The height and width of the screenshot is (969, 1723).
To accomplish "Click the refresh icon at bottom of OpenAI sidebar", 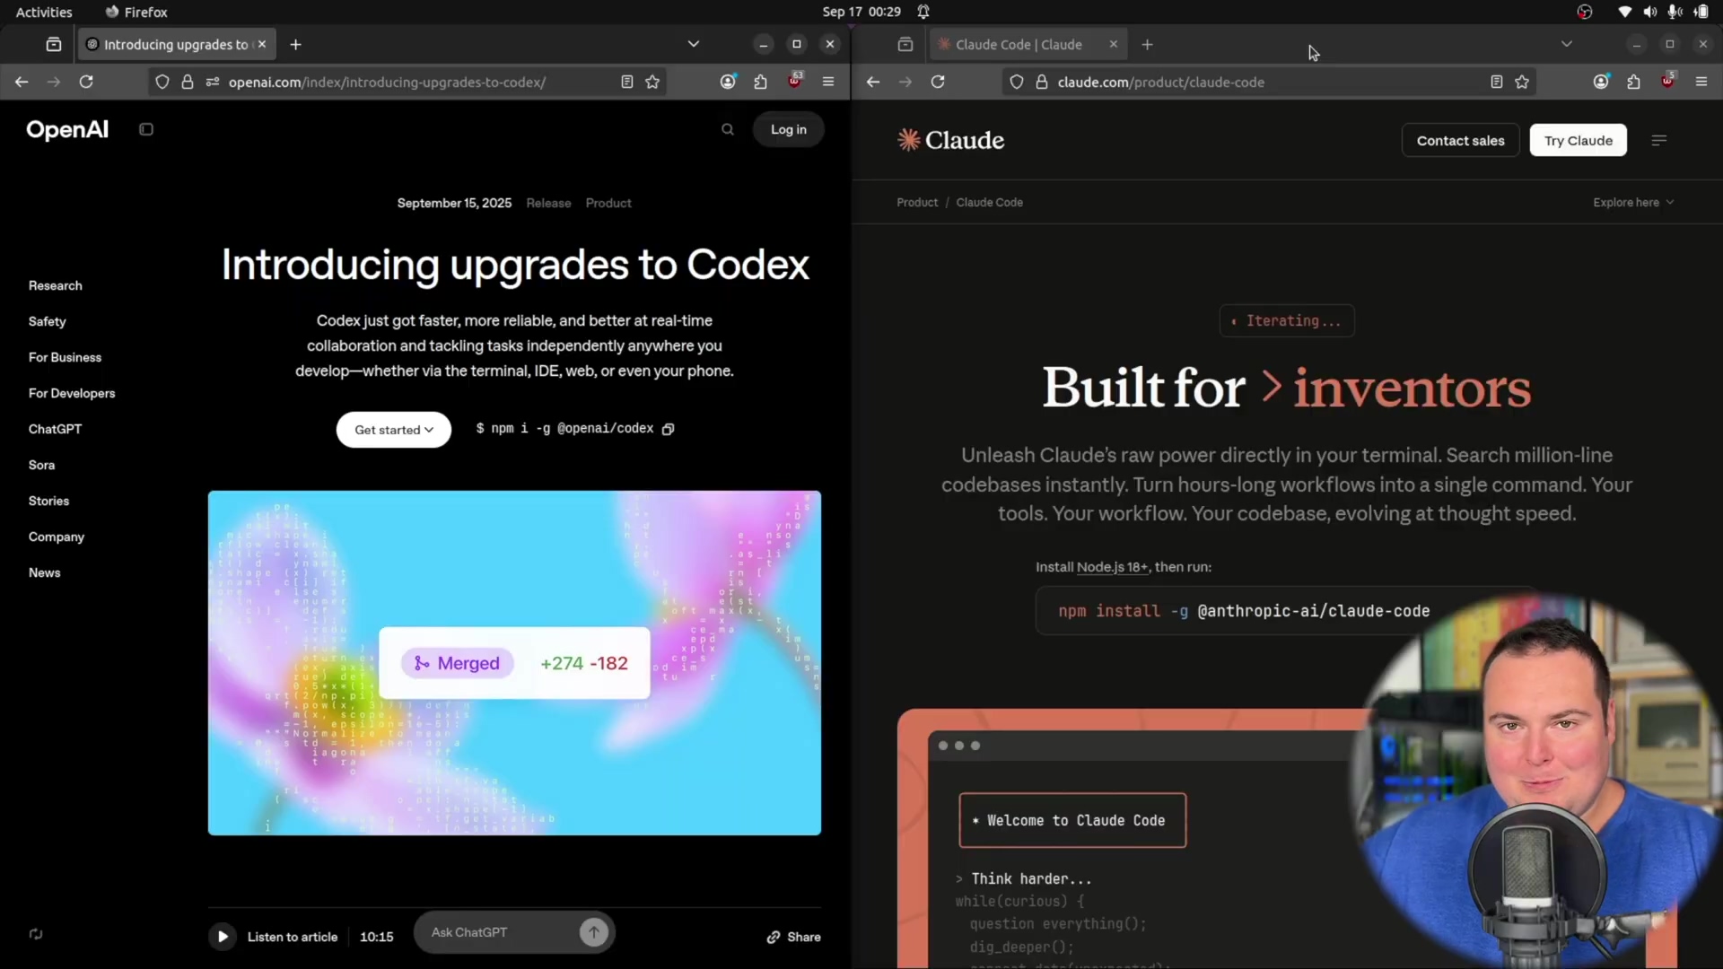I will pyautogui.click(x=36, y=934).
